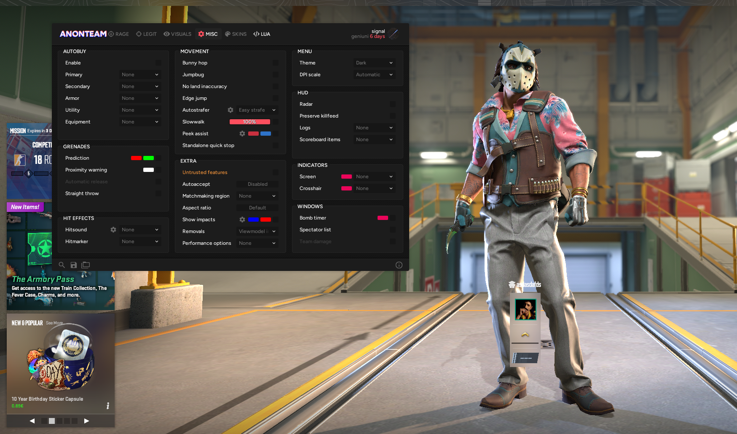Viewport: 737px width, 434px height.
Task: Open the Primary weapon dropdown
Action: click(140, 75)
